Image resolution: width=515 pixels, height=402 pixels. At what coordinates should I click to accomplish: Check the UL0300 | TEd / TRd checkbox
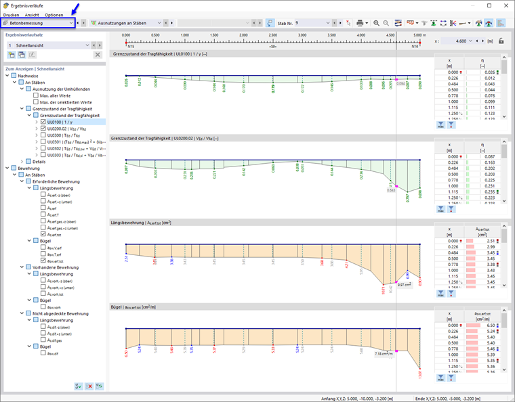[x=43, y=135]
